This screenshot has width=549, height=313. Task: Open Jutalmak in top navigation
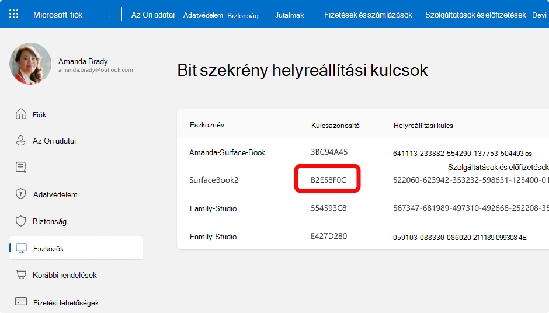click(x=289, y=15)
